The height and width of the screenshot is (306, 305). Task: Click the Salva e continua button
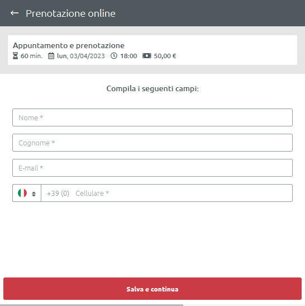click(x=152, y=289)
